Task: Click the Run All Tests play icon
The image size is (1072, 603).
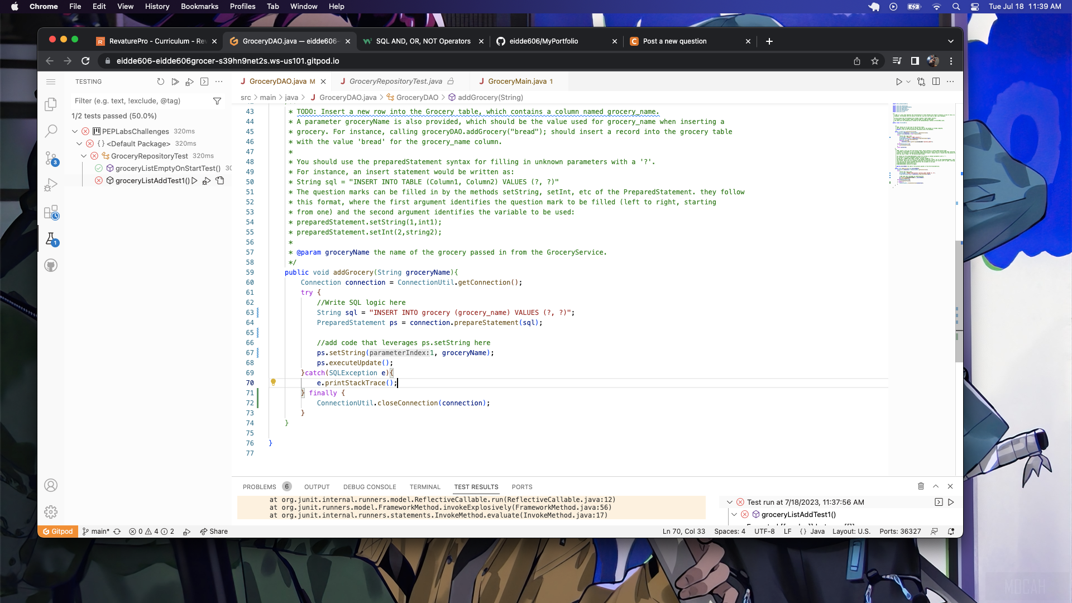Action: click(175, 82)
